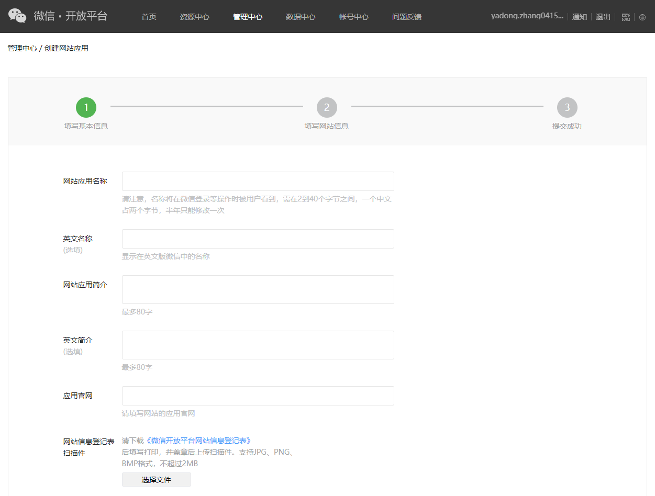Open the 问题反馈 page

pyautogui.click(x=407, y=17)
